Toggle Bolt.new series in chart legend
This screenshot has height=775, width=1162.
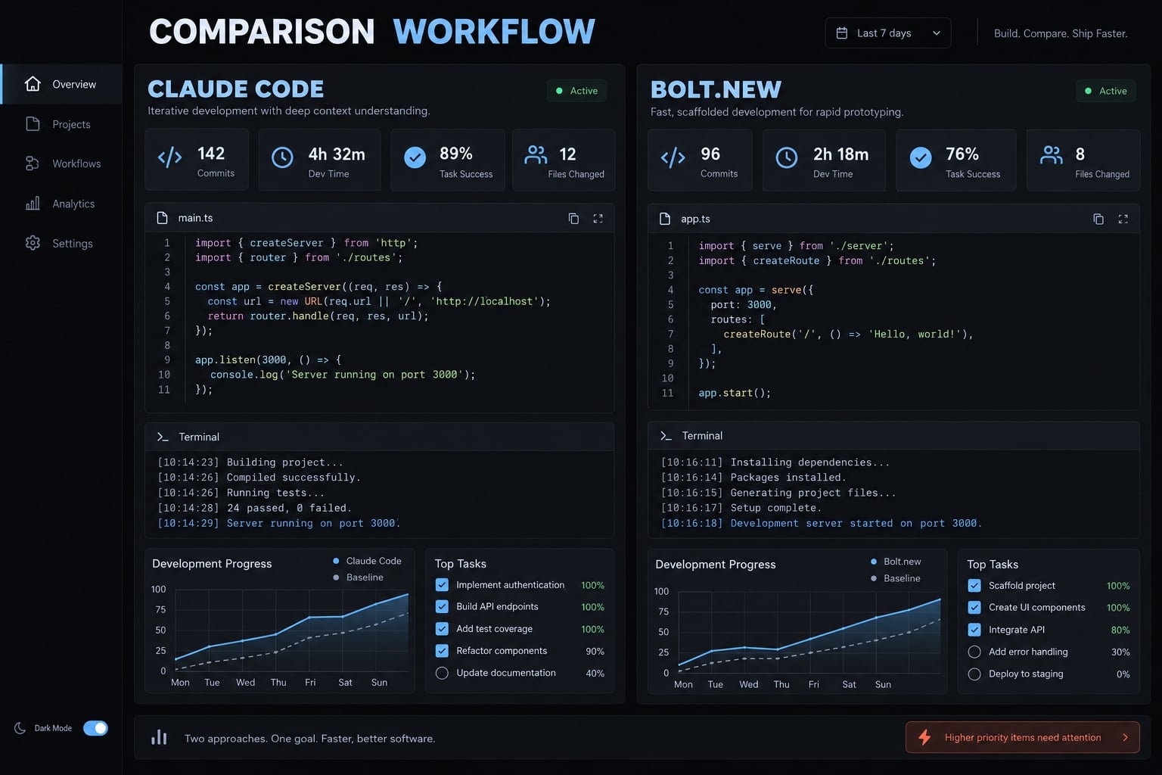896,562
